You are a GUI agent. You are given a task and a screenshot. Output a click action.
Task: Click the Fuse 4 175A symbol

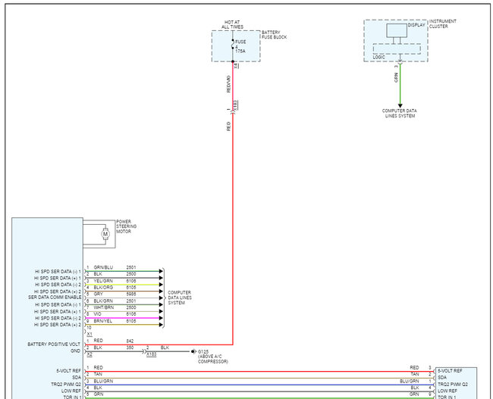[233, 46]
